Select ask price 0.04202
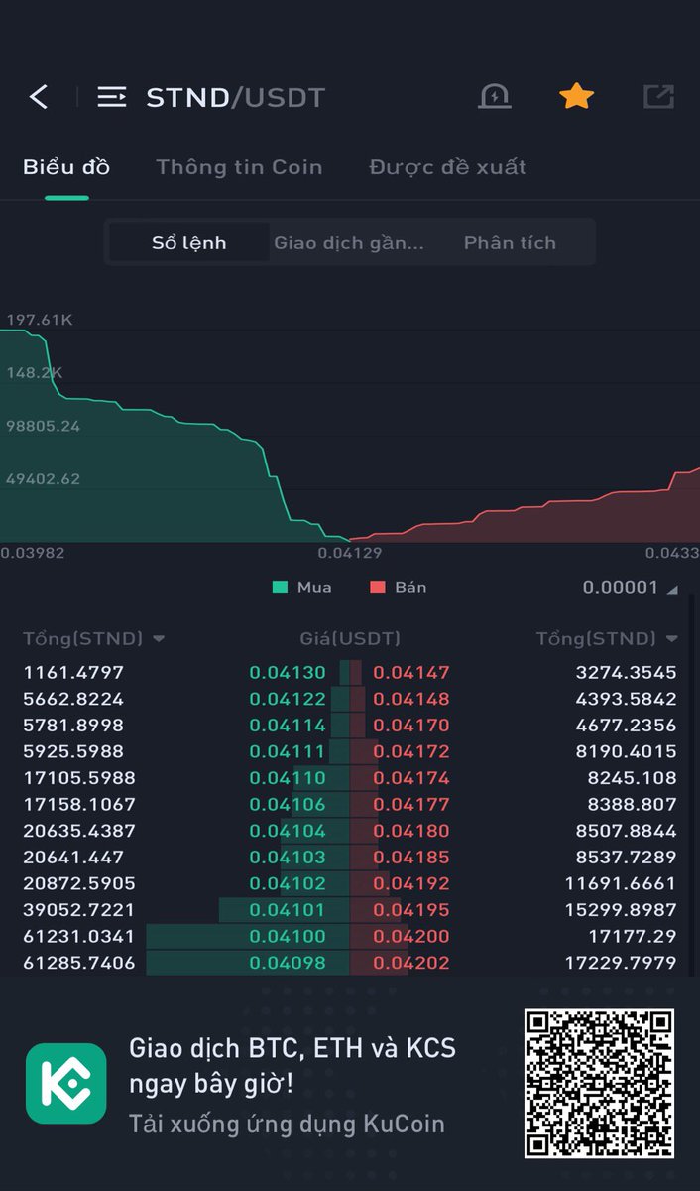The width and height of the screenshot is (700, 1191). point(411,962)
